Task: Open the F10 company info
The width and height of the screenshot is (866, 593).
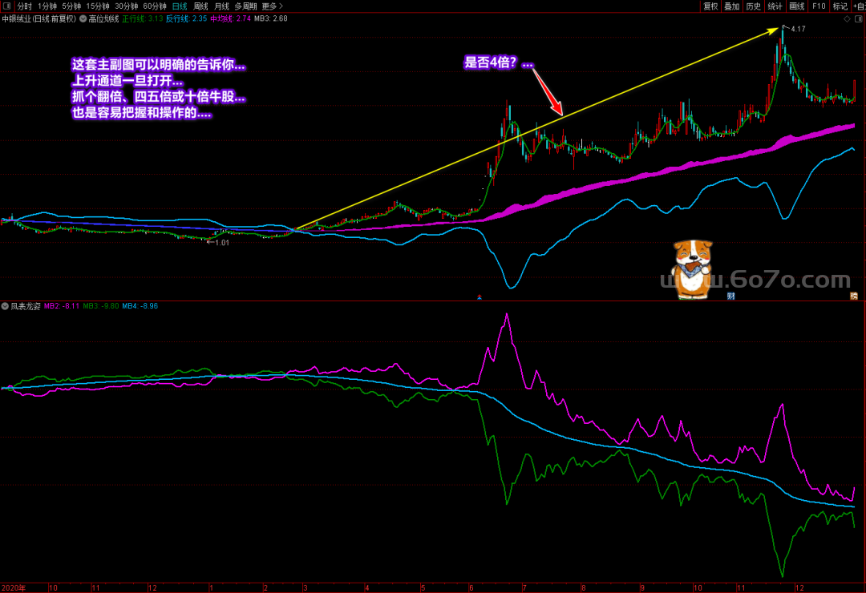Action: click(x=819, y=6)
